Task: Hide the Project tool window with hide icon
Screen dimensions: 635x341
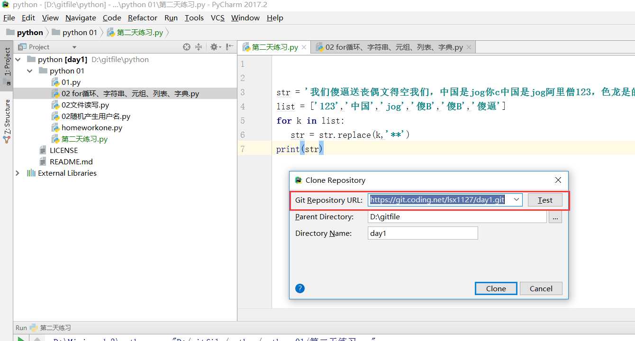Action: pyautogui.click(x=229, y=47)
